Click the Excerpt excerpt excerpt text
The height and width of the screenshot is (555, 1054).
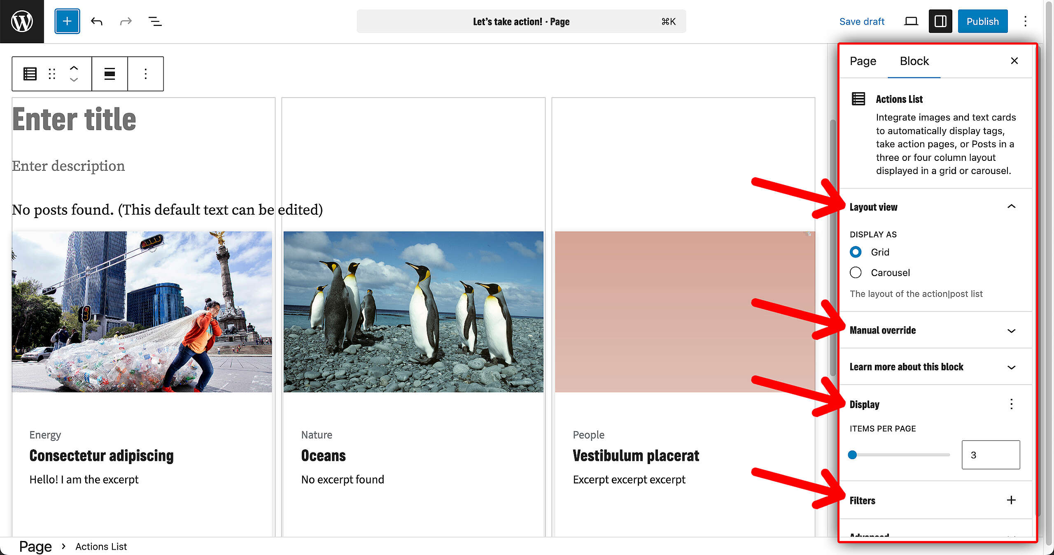point(629,480)
